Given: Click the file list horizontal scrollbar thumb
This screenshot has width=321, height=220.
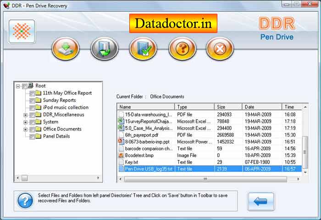Looking at the screenshot, I should [205, 179].
